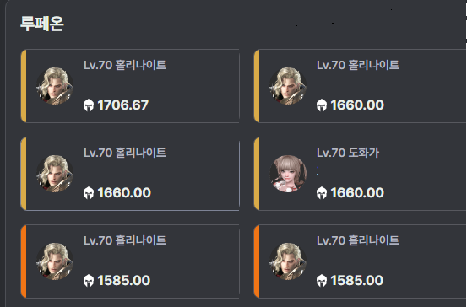Click the helmet icon next to 1706.67
The height and width of the screenshot is (307, 467).
click(89, 105)
